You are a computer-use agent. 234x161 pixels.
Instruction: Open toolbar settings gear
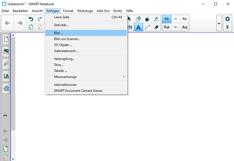pos(227,19)
